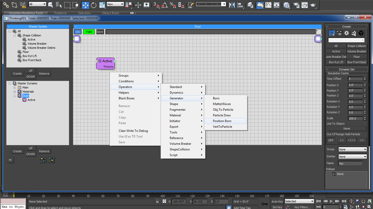Click the Rotate tool icon

[94, 5]
